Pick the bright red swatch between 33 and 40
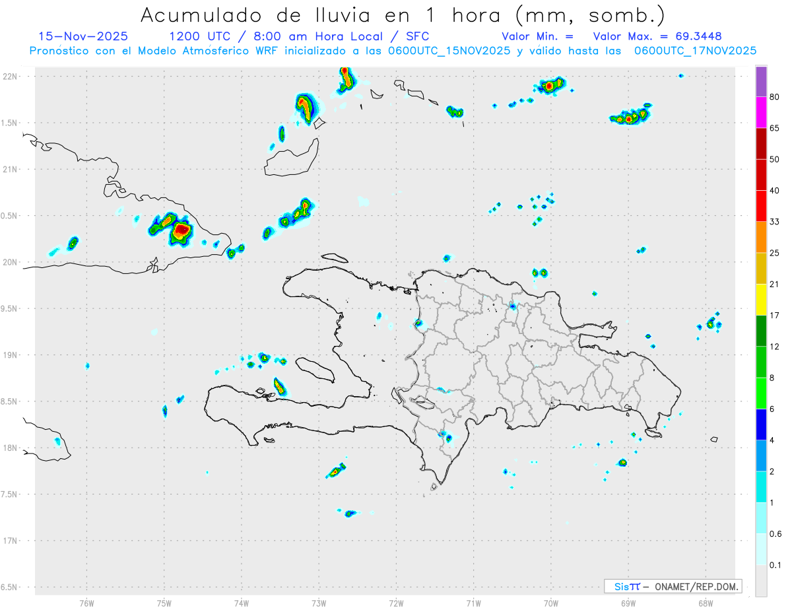Image resolution: width=792 pixels, height=612 pixels. tap(761, 206)
